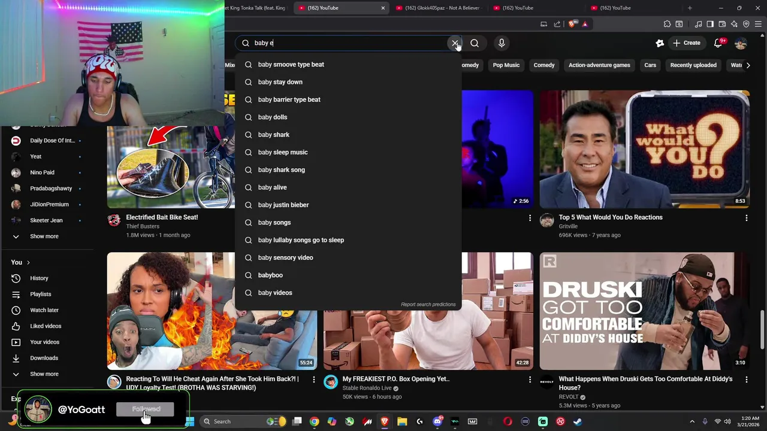This screenshot has height=431, width=767.
Task: Open options for UDY Loyalty Test reaction video
Action: click(313, 380)
